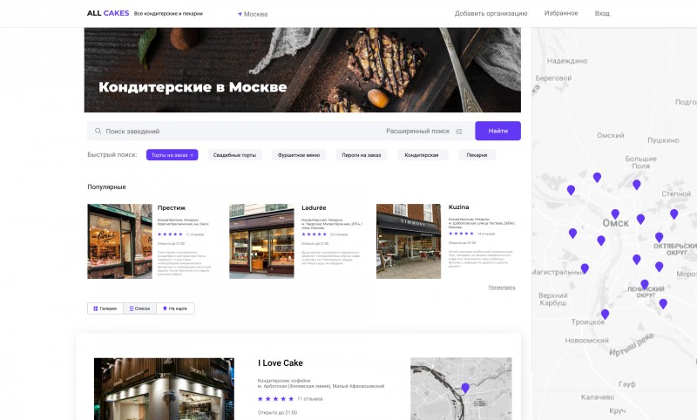Image resolution: width=697 pixels, height=420 pixels.
Task: Open the I Love Cake building photo
Action: (164, 389)
